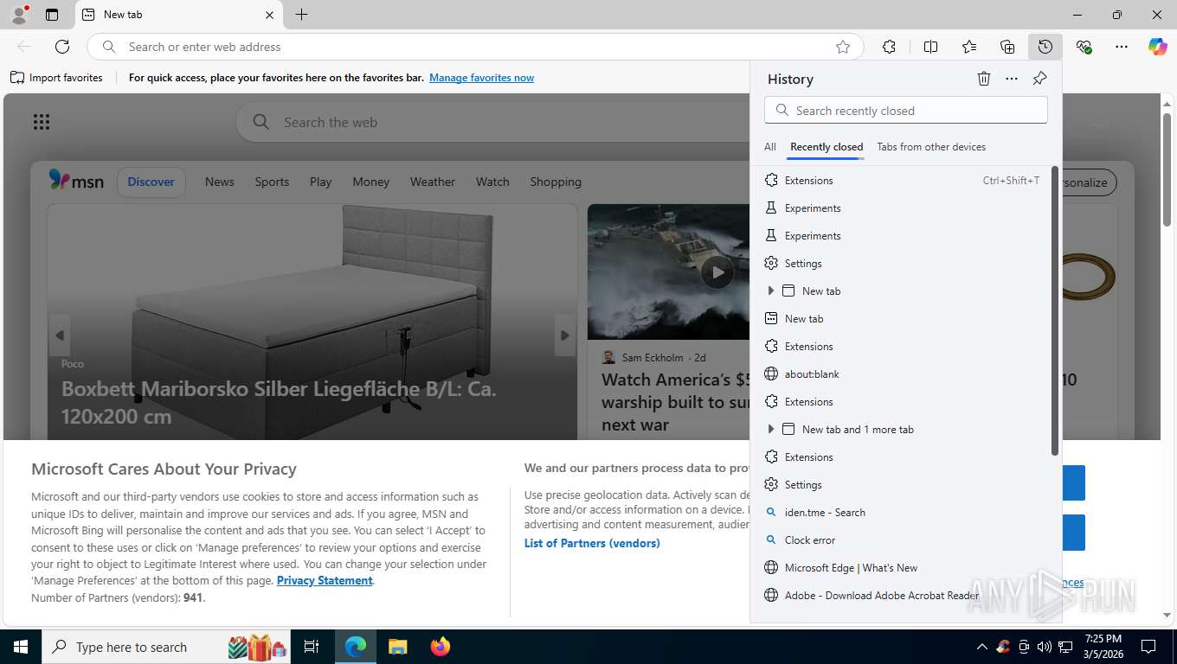Show previous carousel slide arrow
This screenshot has width=1177, height=664.
[x=60, y=335]
